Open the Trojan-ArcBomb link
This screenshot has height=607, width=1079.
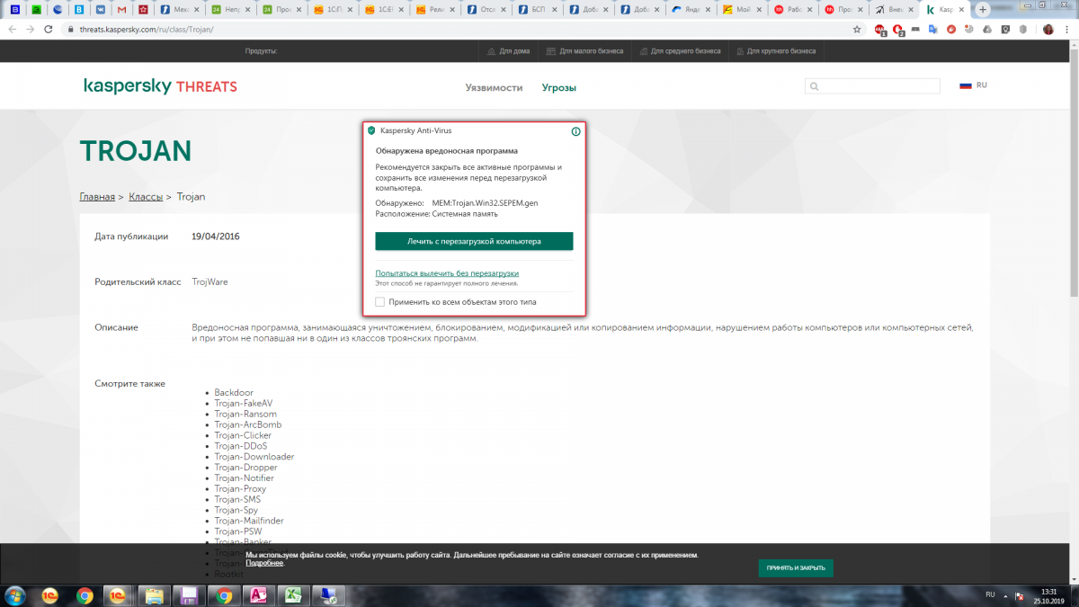pos(248,424)
